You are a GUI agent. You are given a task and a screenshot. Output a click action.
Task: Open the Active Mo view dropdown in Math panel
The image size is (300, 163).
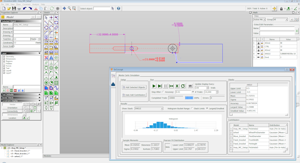pos(259,19)
